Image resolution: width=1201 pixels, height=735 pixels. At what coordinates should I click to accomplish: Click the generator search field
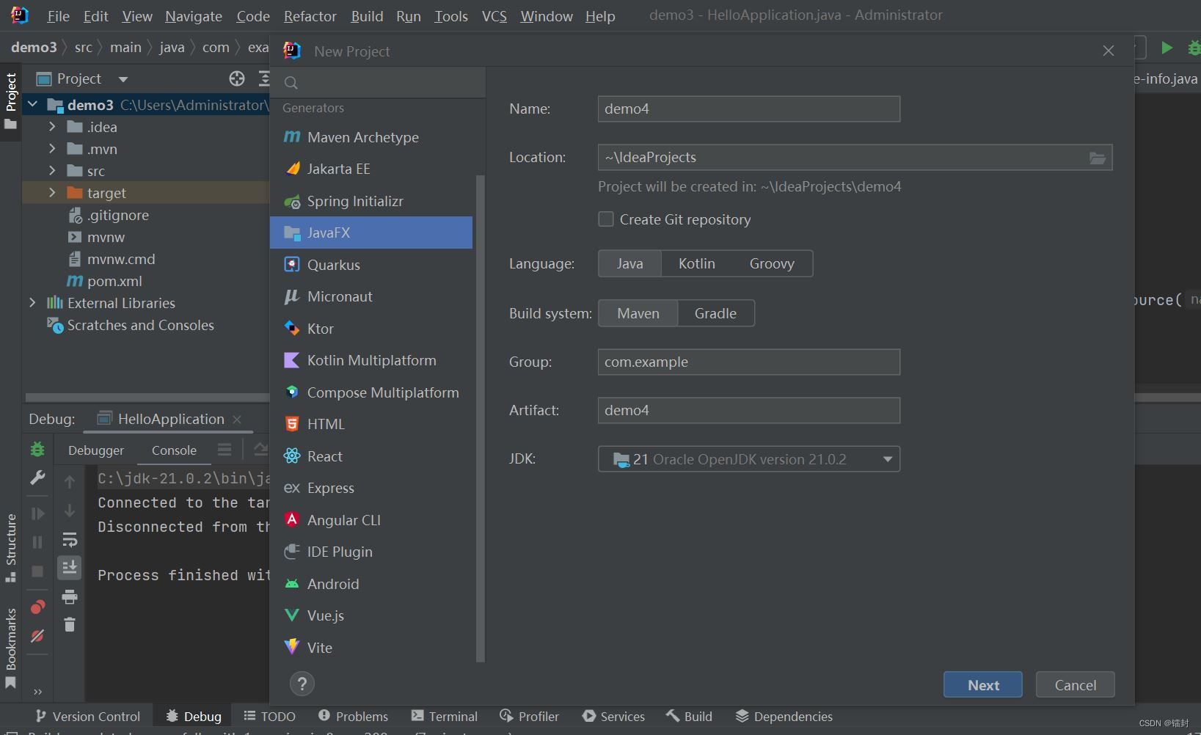pyautogui.click(x=378, y=83)
